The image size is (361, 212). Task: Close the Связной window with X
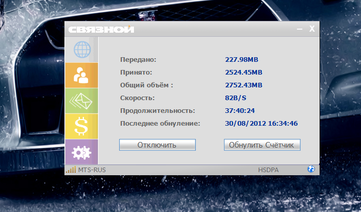(x=312, y=29)
